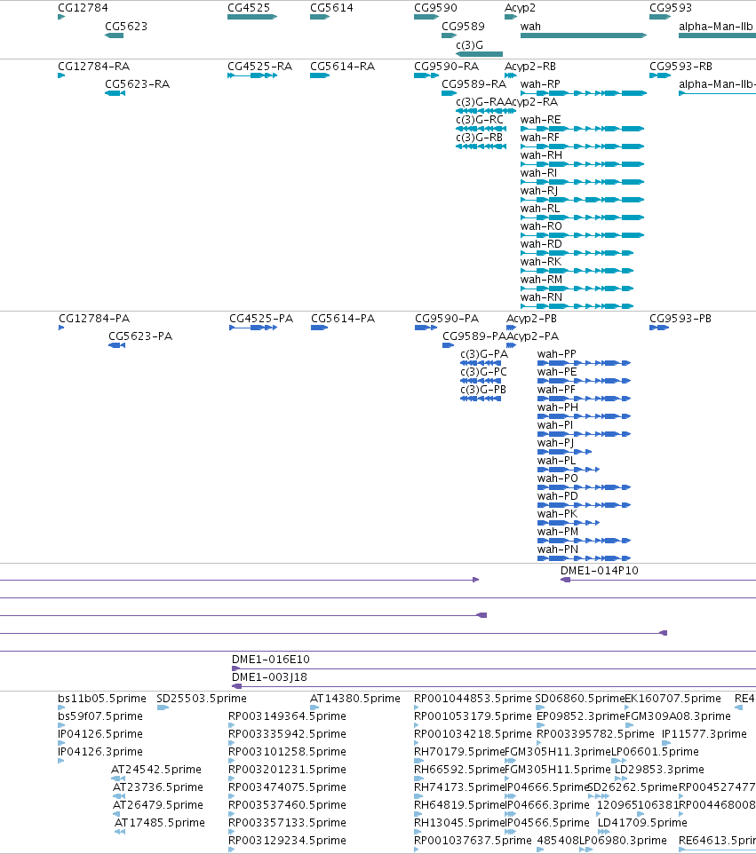Click the LD41709.5prime EST label
The width and height of the screenshot is (756, 854).
tap(642, 822)
